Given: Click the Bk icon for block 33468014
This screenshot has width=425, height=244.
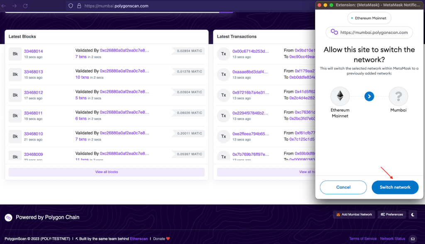Looking at the screenshot, I should point(15,54).
